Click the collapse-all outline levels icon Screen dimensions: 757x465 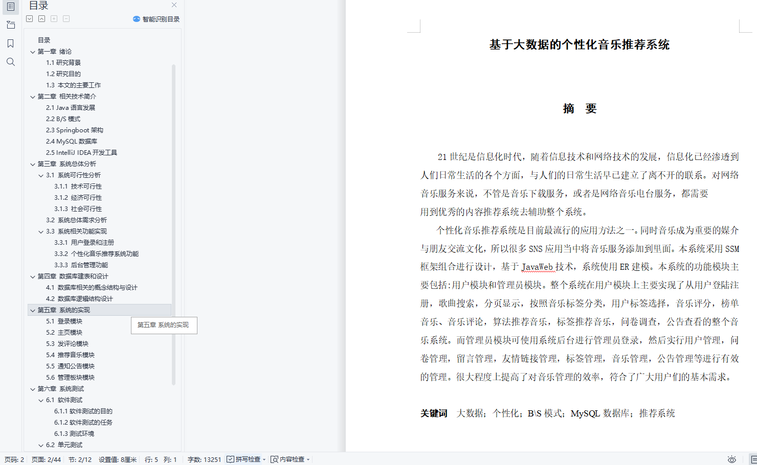[x=41, y=19]
